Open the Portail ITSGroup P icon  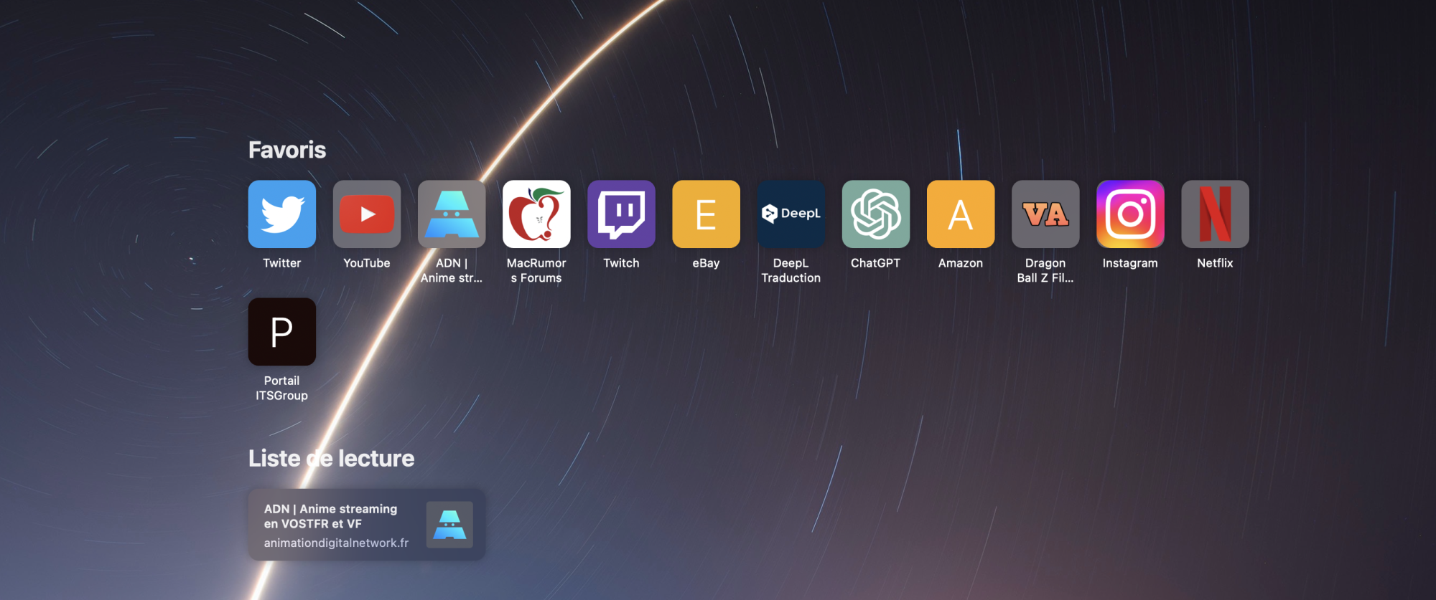click(x=282, y=332)
